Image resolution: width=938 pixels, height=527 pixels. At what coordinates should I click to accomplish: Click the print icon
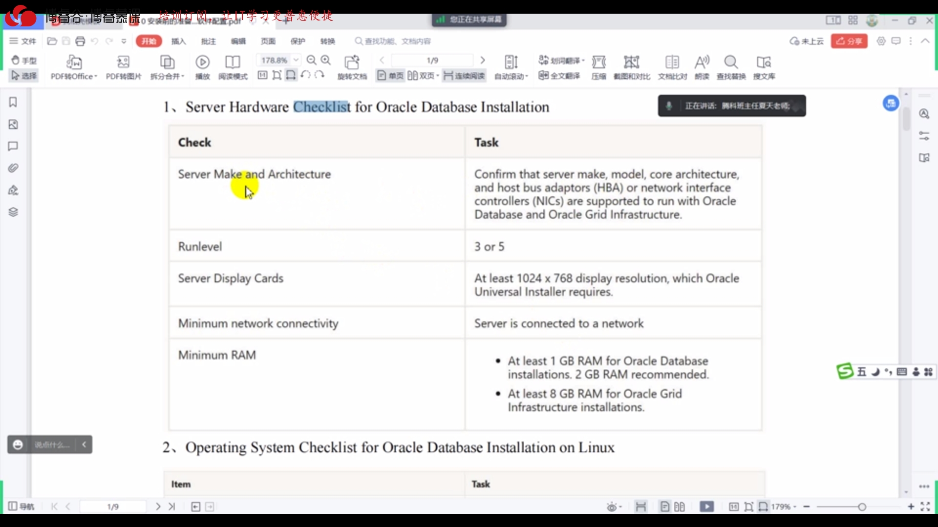point(80,41)
